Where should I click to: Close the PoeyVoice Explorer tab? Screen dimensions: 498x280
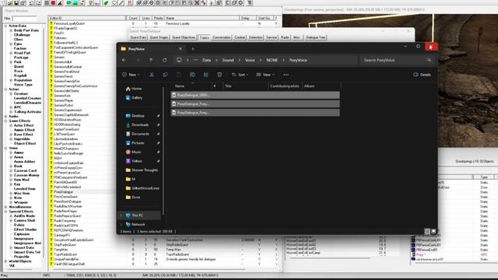point(181,49)
